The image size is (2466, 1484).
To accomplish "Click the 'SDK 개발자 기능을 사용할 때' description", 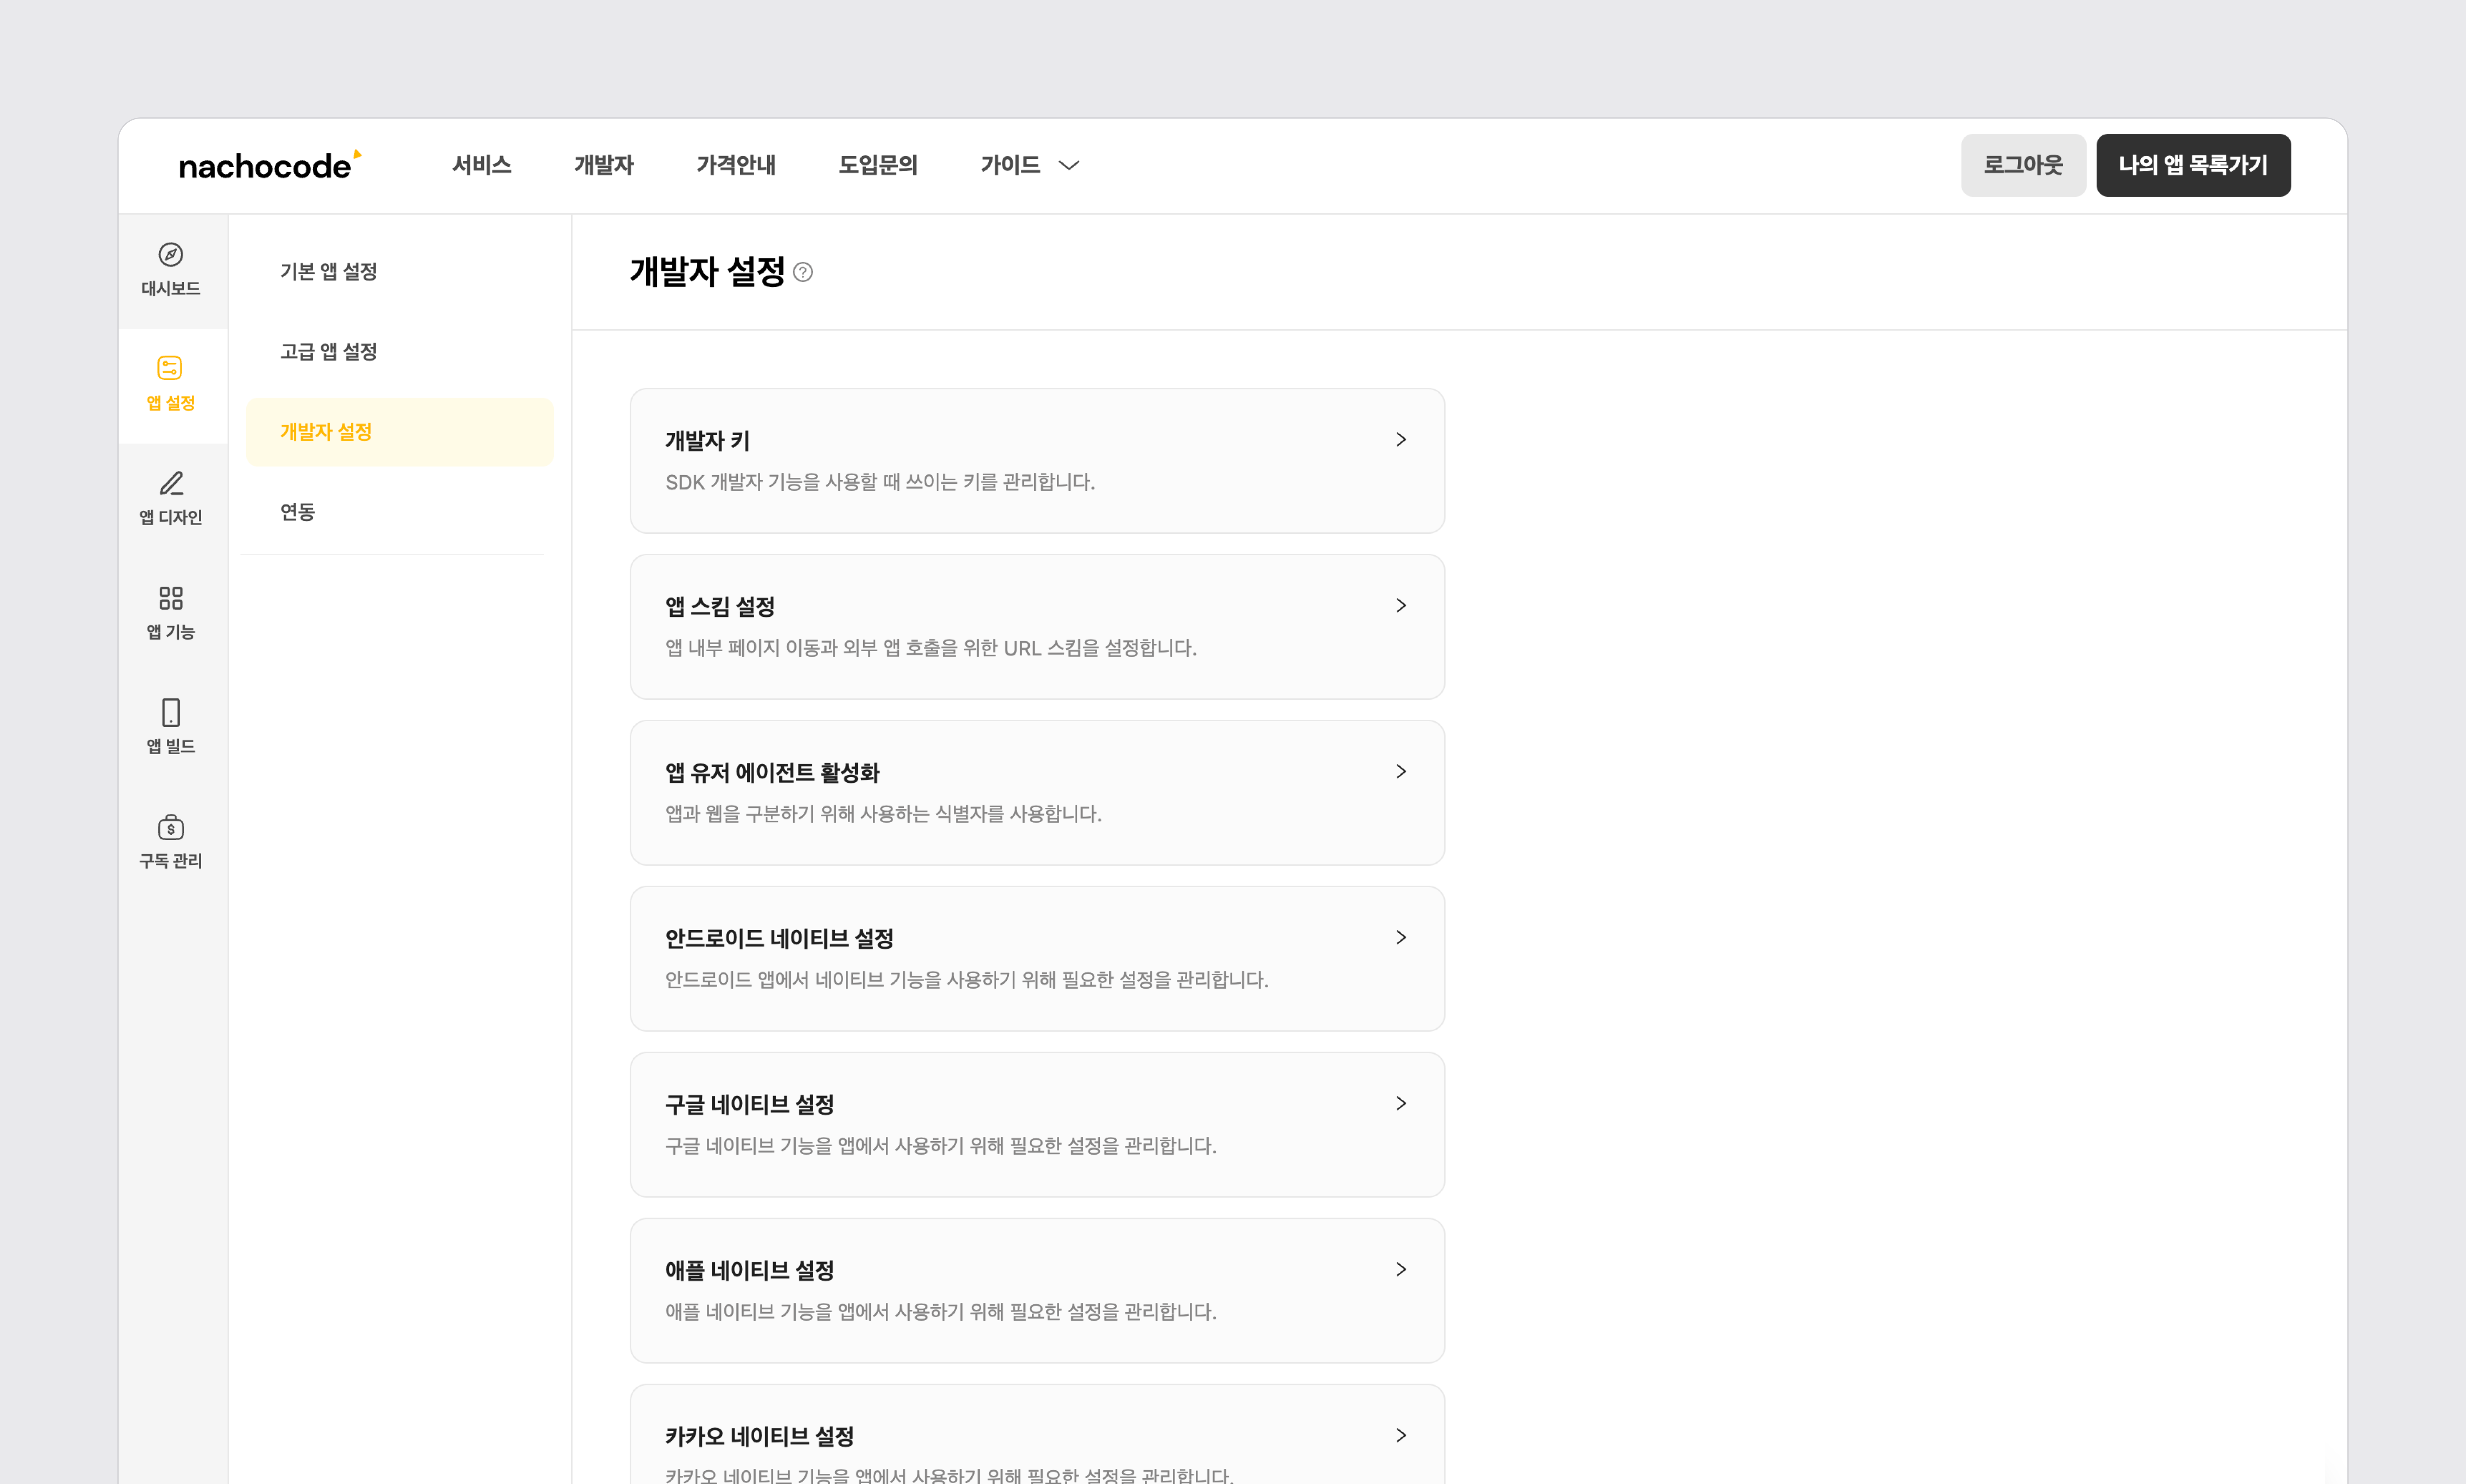I will coord(880,482).
